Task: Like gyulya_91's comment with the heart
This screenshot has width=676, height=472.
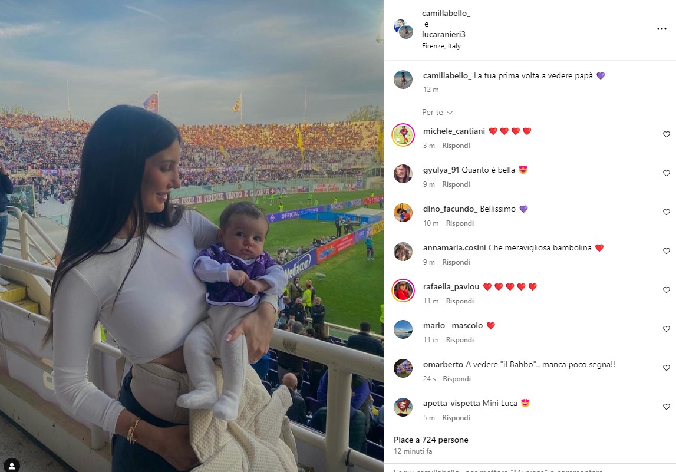Action: pyautogui.click(x=666, y=173)
